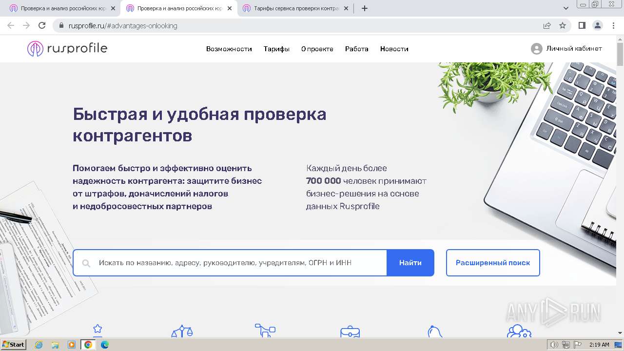
Task: Launch Internet Explorer from taskbar
Action: point(39,345)
